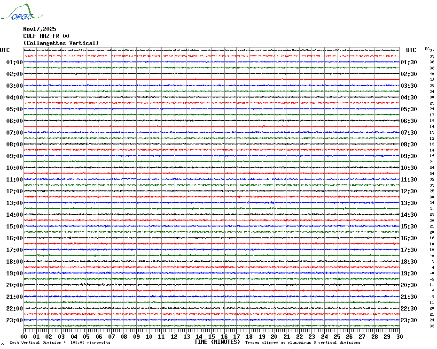Image resolution: width=437 pixels, height=349 pixels.
Task: Click the 21:30 label on the right
Action: point(409,296)
